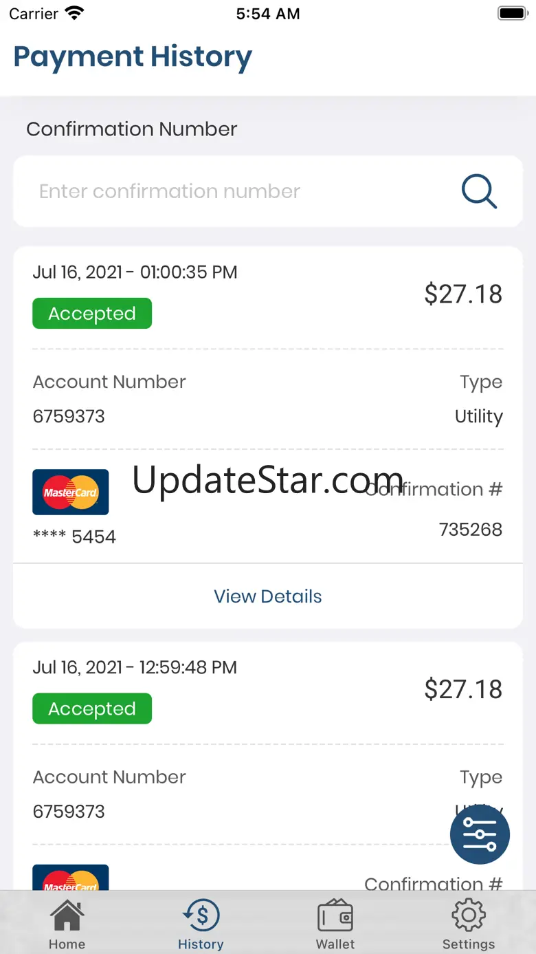Tap confirmation number 735268
Image resolution: width=536 pixels, height=954 pixels.
point(471,530)
